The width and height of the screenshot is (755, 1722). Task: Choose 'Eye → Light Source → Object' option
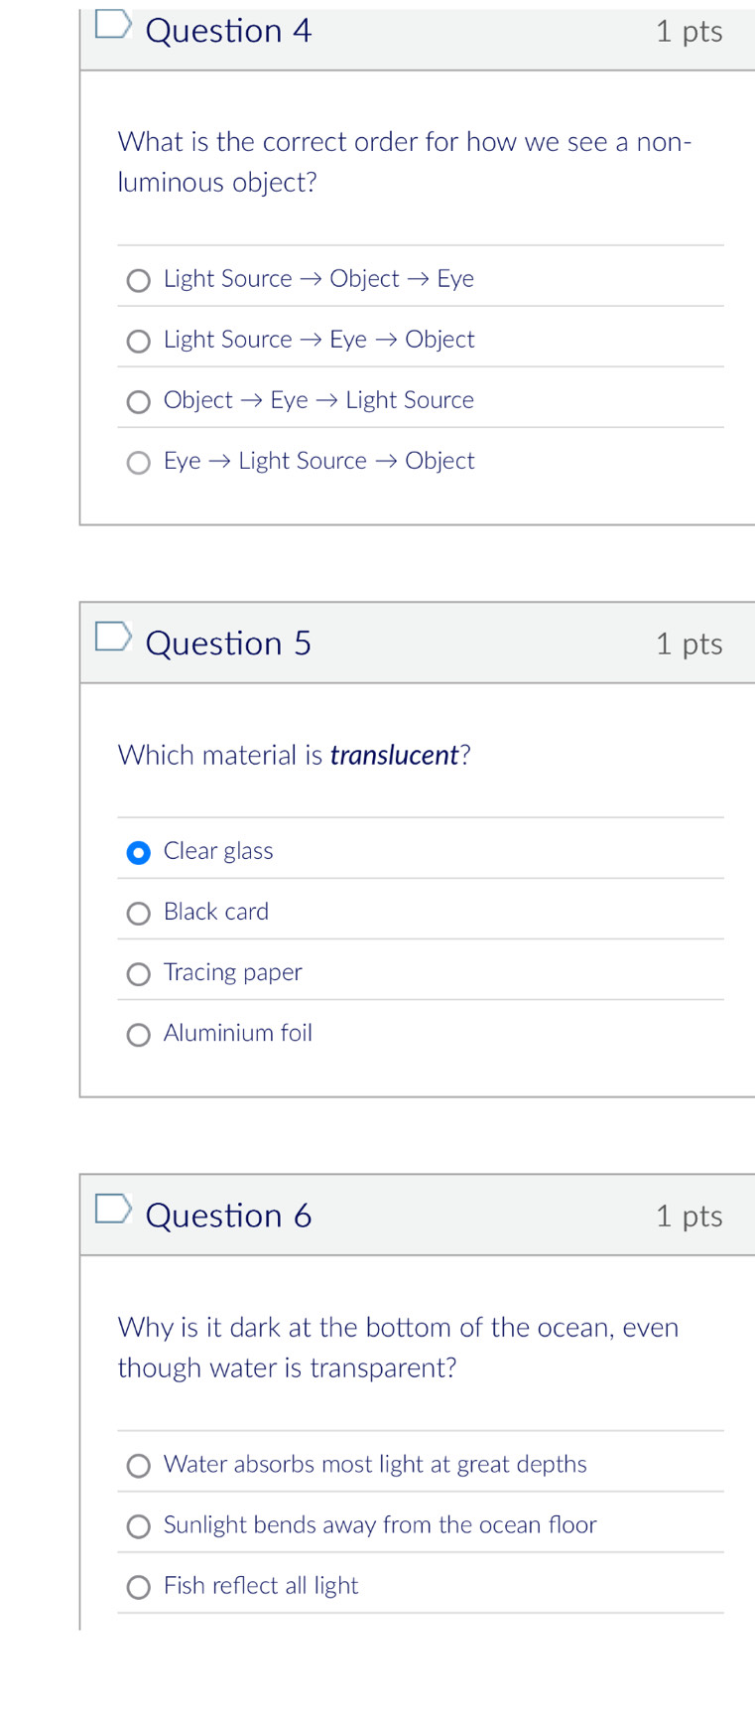139,463
